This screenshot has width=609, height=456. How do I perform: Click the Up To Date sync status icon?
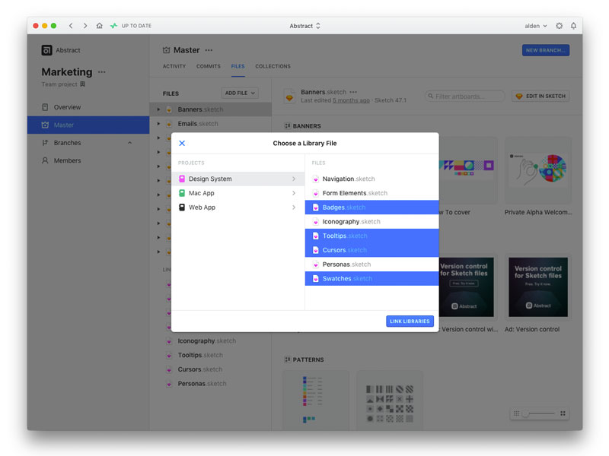(x=113, y=26)
